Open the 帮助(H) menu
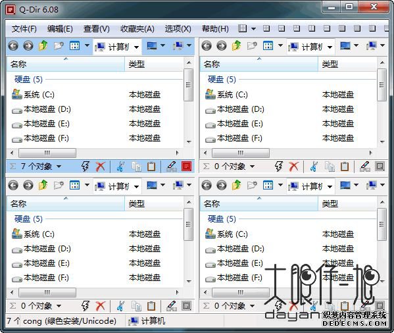 [x=215, y=29]
